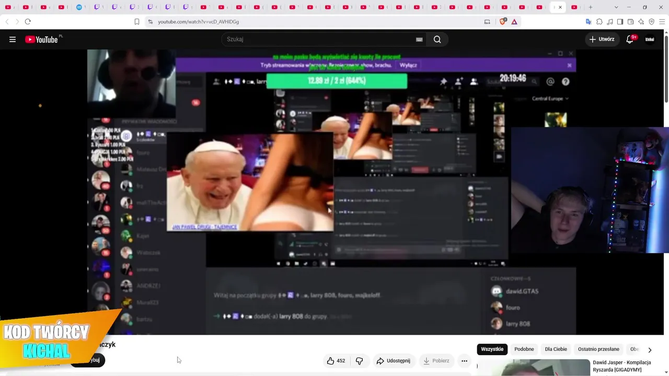Select the Ostatnio przesłane filter chip
Viewport: 669px width, 376px height.
598,349
